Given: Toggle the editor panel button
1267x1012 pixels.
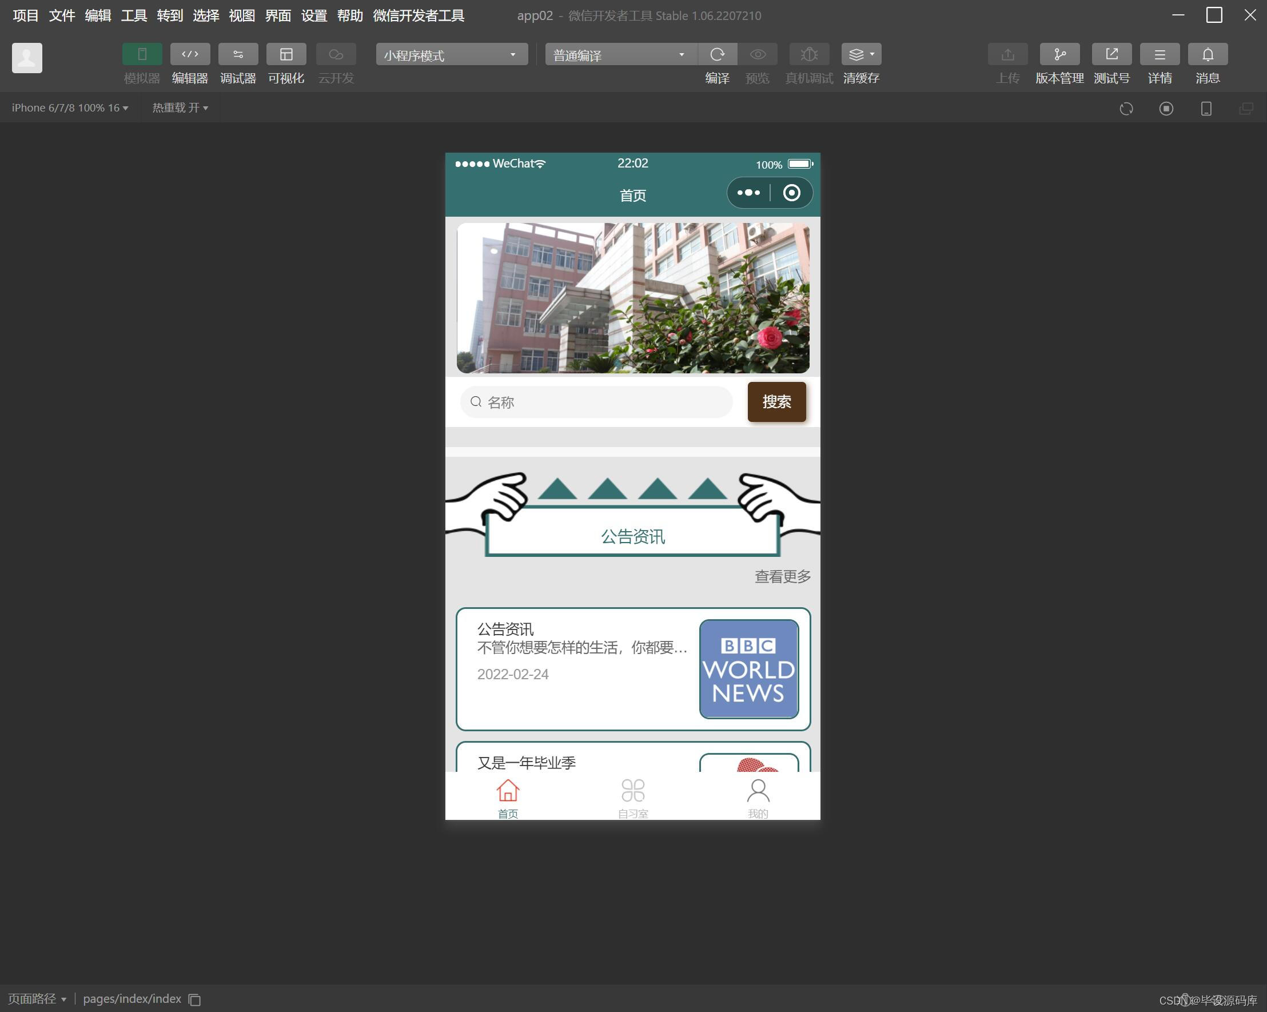Looking at the screenshot, I should click(190, 54).
